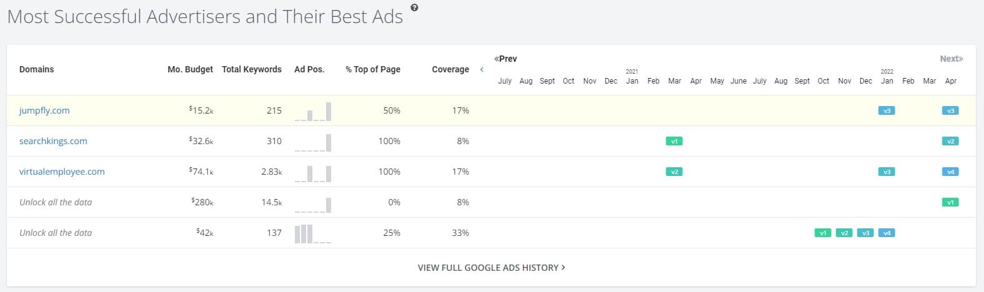This screenshot has width=984, height=292.
Task: Click the $42k Unlock all the data row
Action: pyautogui.click(x=56, y=233)
